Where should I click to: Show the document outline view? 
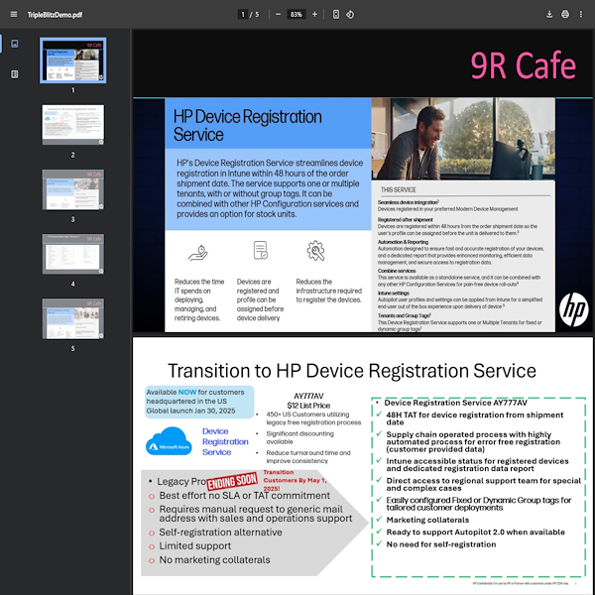15,74
